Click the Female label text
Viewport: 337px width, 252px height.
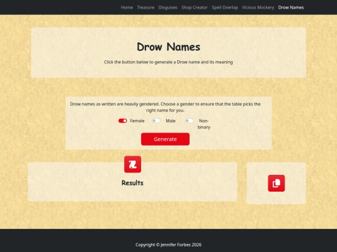(x=137, y=121)
